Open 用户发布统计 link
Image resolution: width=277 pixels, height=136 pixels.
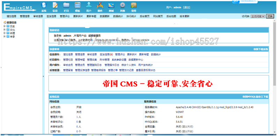coord(145,65)
